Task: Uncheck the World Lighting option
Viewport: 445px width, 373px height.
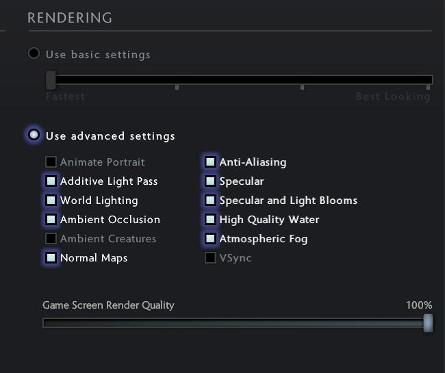Action: point(51,201)
